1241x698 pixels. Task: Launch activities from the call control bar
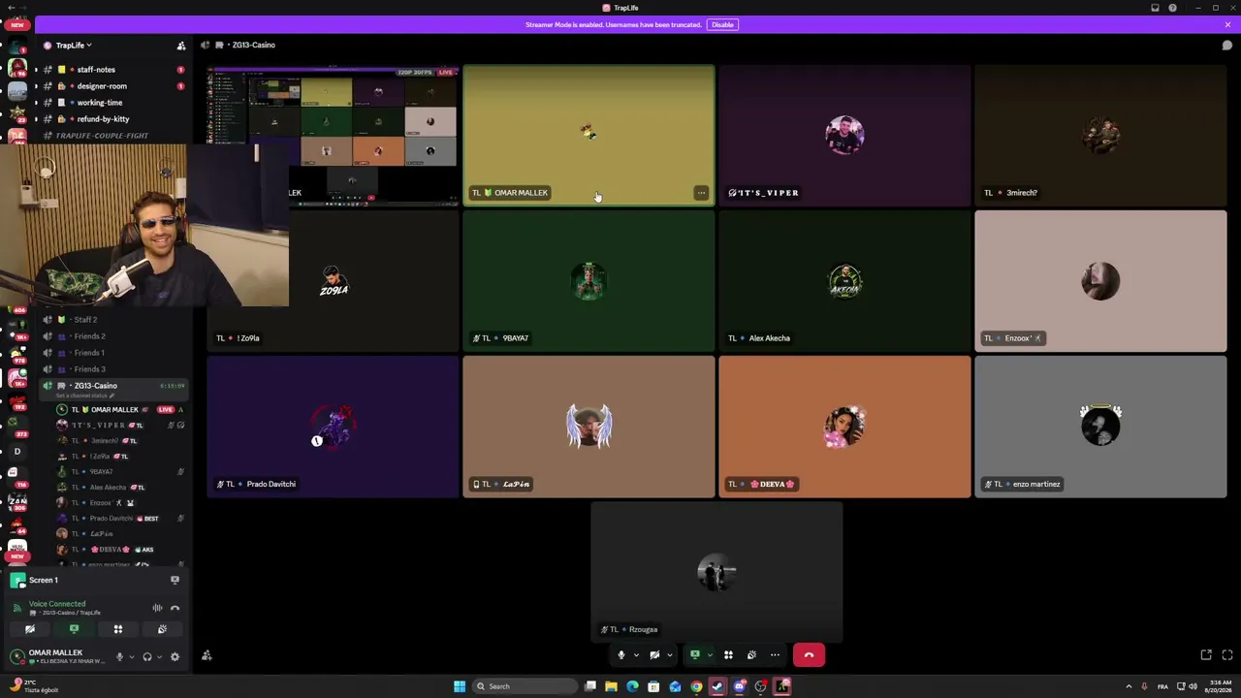pyautogui.click(x=728, y=655)
